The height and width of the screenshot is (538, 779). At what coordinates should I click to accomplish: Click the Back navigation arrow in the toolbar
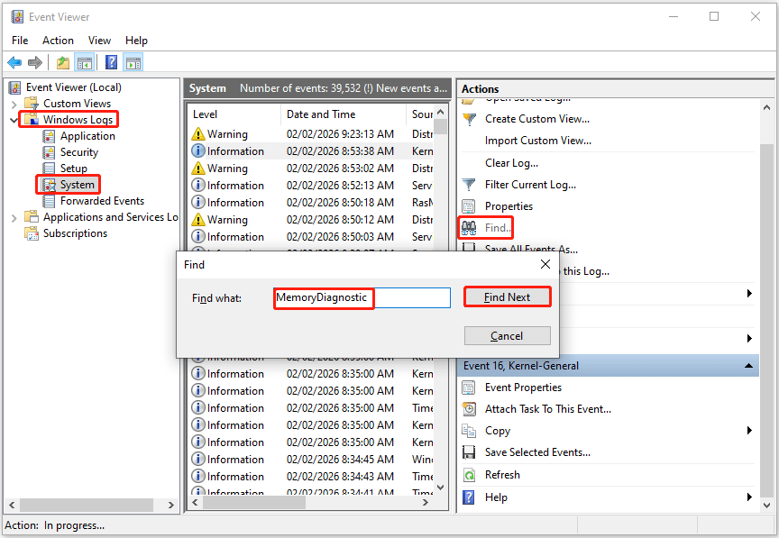click(15, 62)
